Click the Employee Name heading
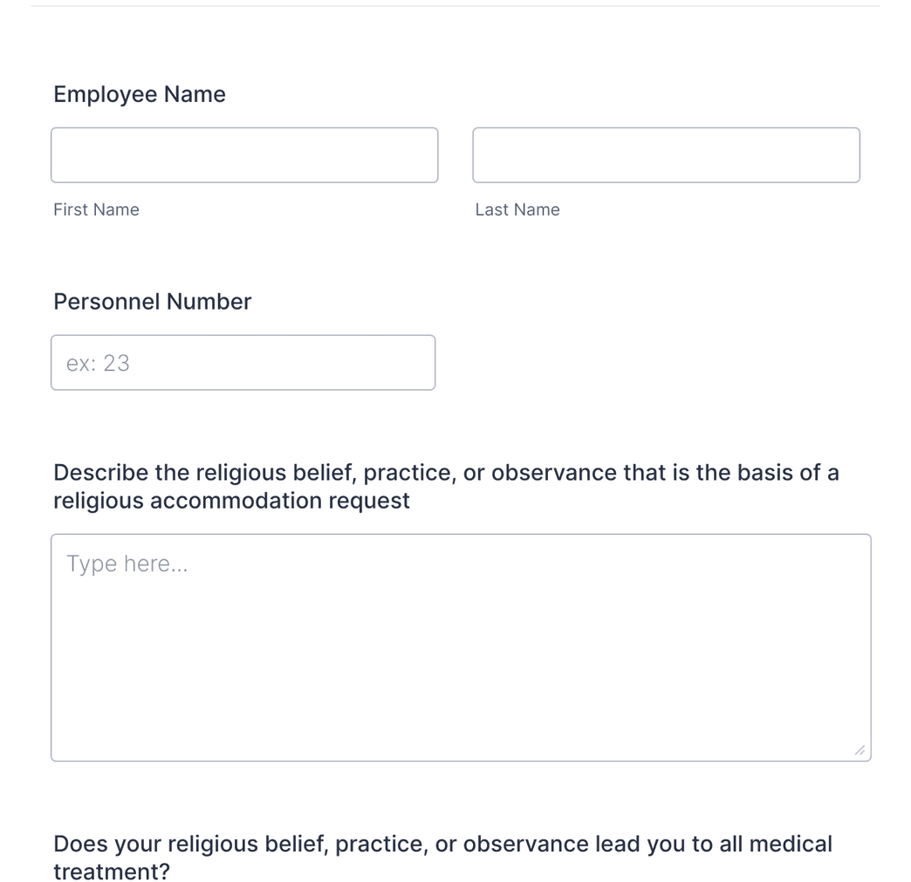This screenshot has width=911, height=882. point(140,93)
